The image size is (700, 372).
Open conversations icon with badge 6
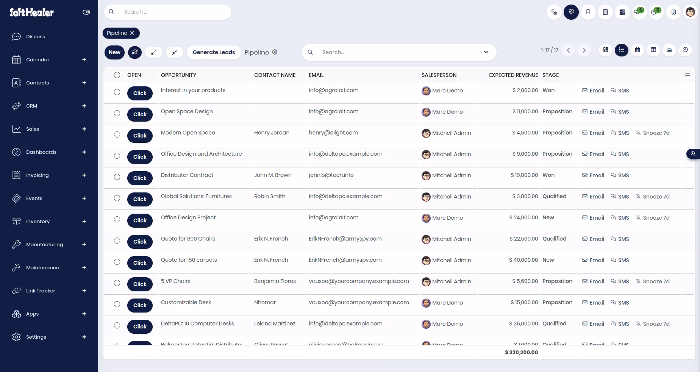(639, 12)
